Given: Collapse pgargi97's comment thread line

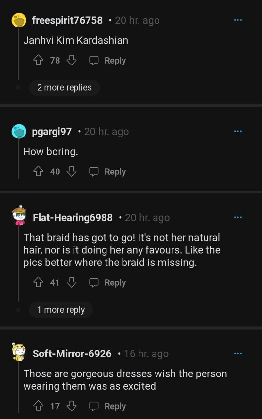Looking at the screenshot, I should 19,160.
